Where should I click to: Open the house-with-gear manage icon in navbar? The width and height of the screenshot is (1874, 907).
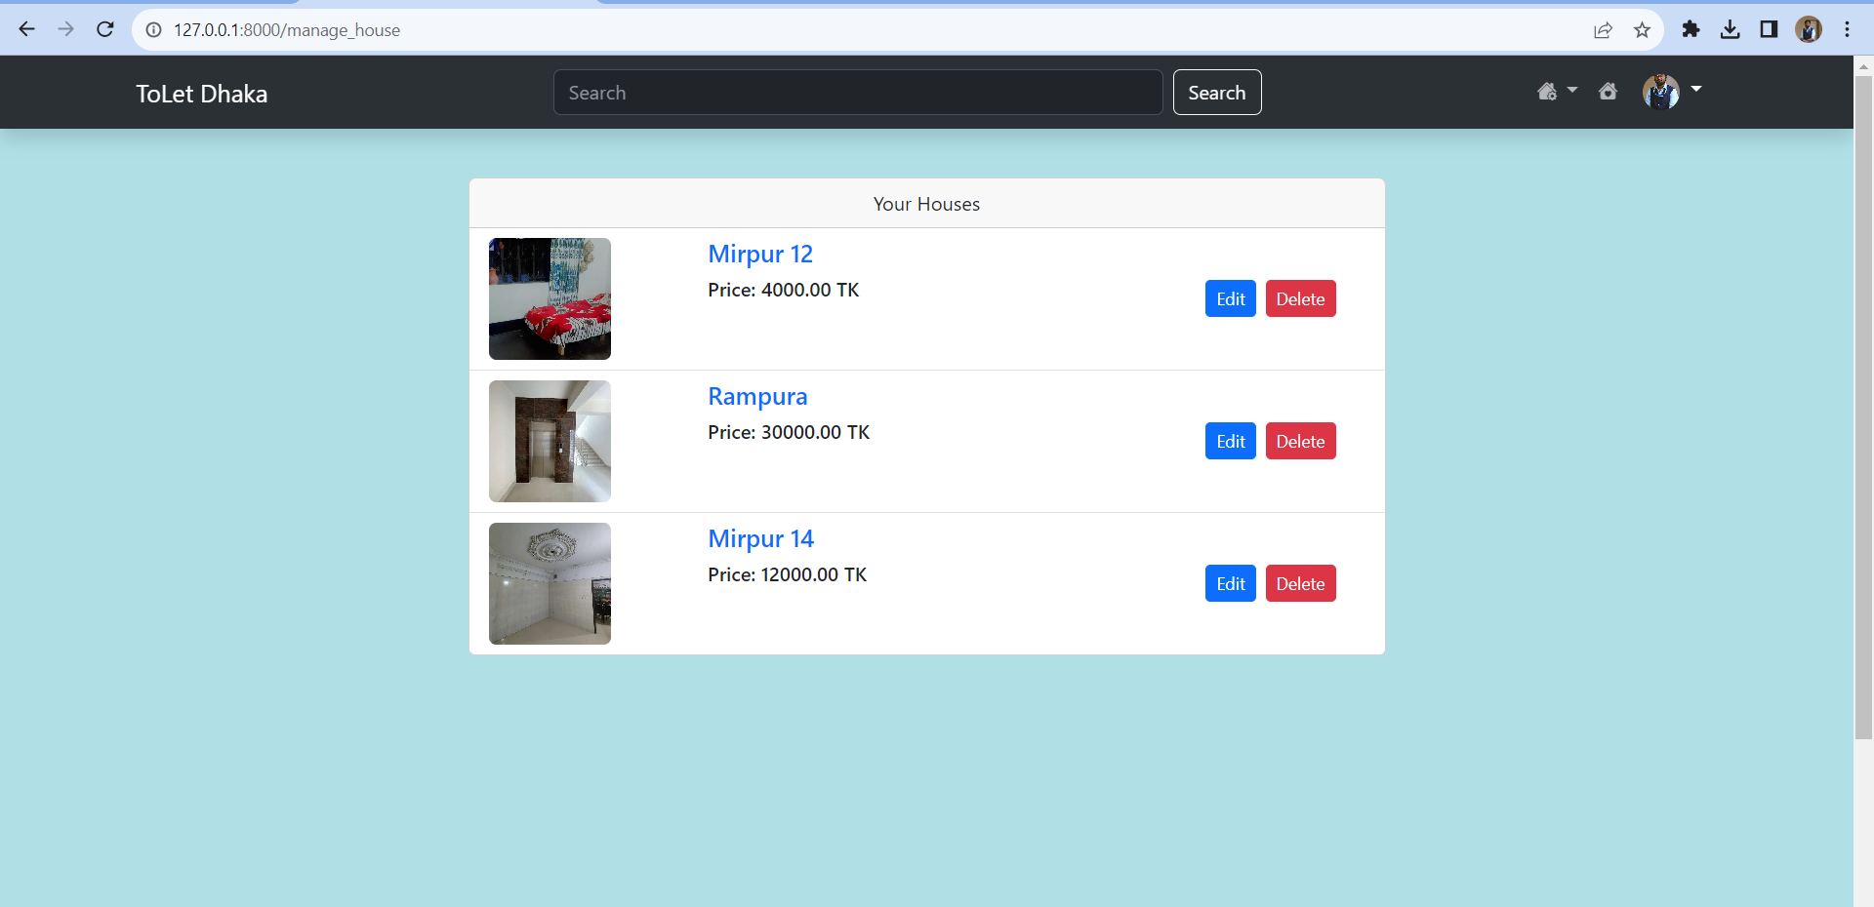pos(1549,91)
